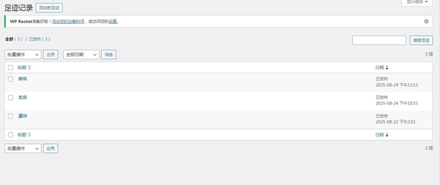Sort by date using header sort arrows

[x=387, y=68]
